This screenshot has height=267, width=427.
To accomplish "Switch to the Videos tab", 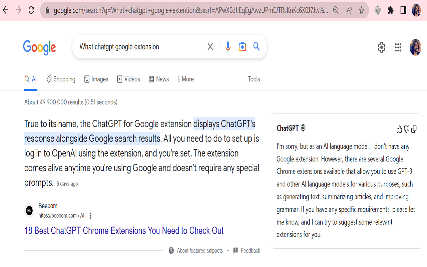I will (x=128, y=79).
